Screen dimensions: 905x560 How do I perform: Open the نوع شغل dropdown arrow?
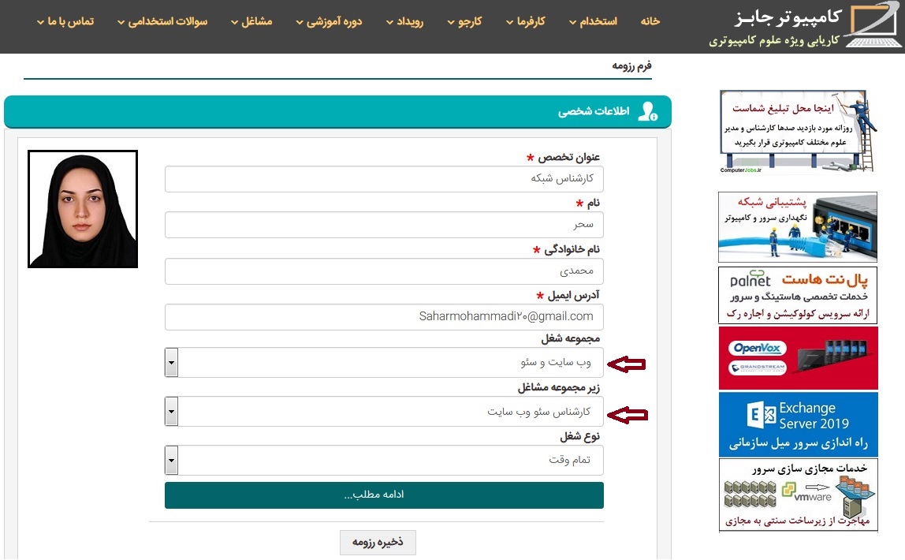click(x=171, y=460)
